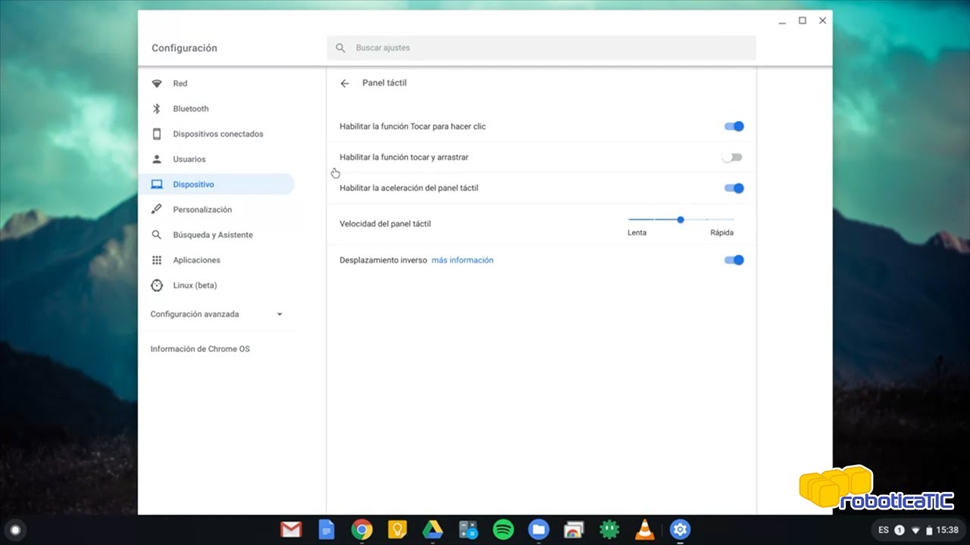Open VLC media player from the shelf

pos(645,530)
